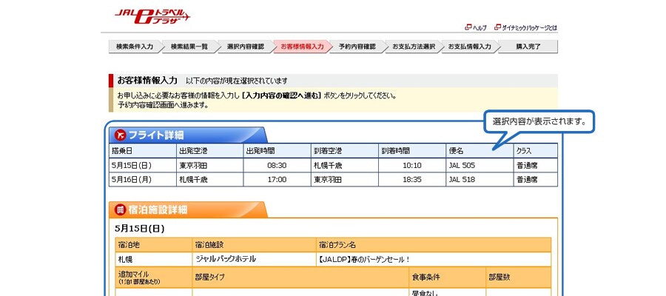666x296 pixels.
Task: Click the JAL eトラベルプラザ logo
Action: click(152, 15)
